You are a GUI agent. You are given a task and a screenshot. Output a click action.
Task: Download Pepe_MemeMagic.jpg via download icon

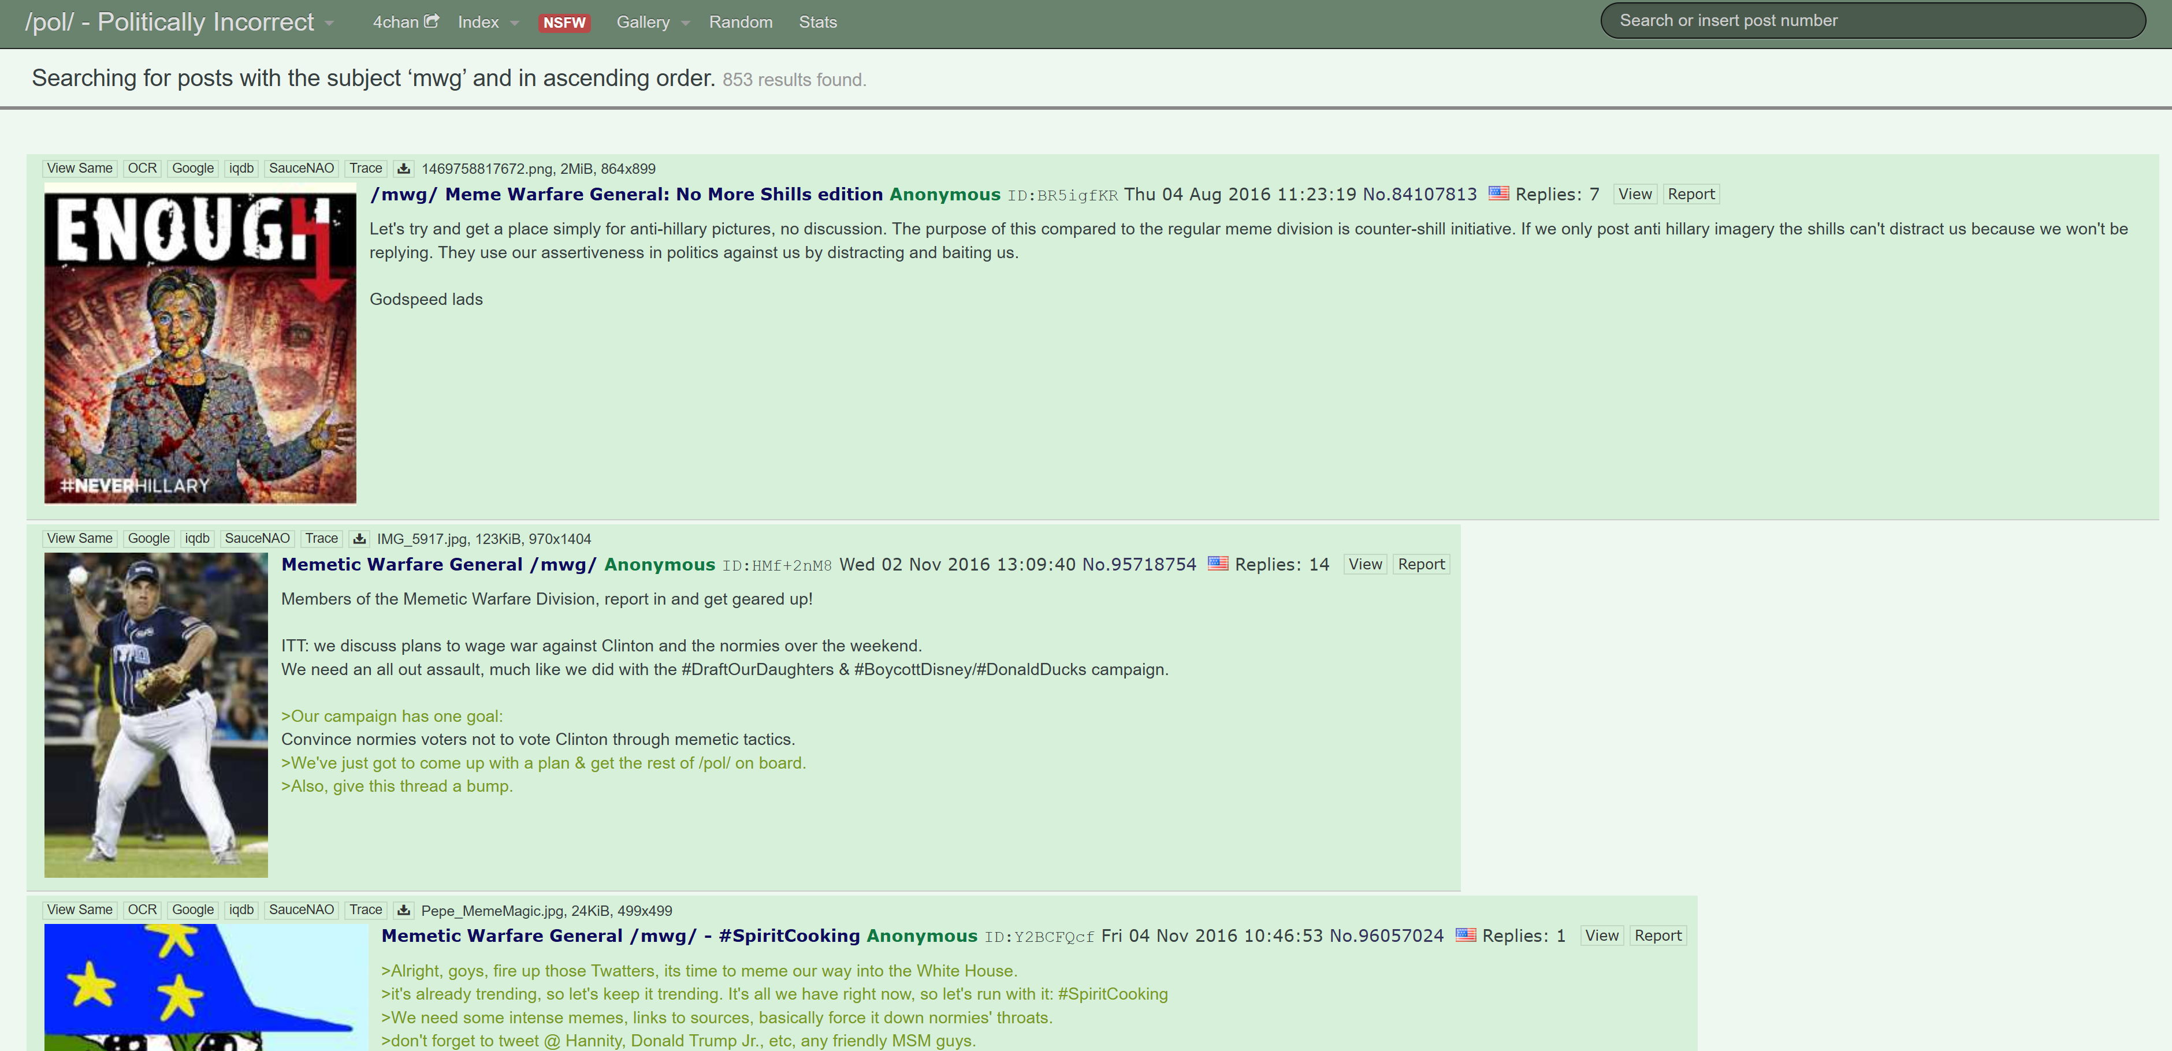click(x=404, y=910)
